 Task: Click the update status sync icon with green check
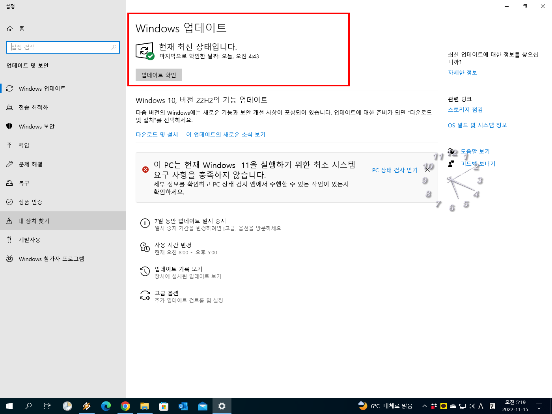[x=145, y=51]
